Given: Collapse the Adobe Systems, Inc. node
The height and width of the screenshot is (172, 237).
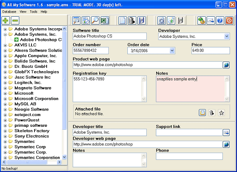Looking at the screenshot, I should [x=5, y=34].
